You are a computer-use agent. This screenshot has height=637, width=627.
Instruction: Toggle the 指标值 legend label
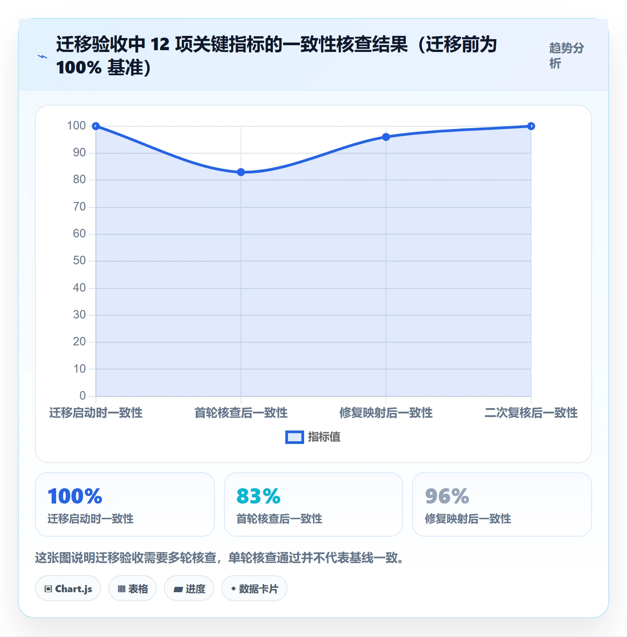pos(324,437)
